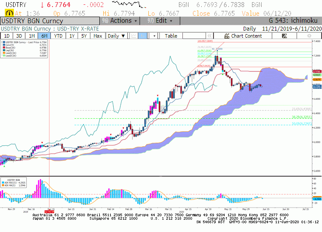Click the 'Op 6.7765' quote value
Viewport: 322px width, 232px height.
pos(69,14)
